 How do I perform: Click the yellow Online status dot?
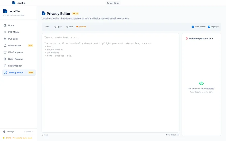(x=4, y=138)
